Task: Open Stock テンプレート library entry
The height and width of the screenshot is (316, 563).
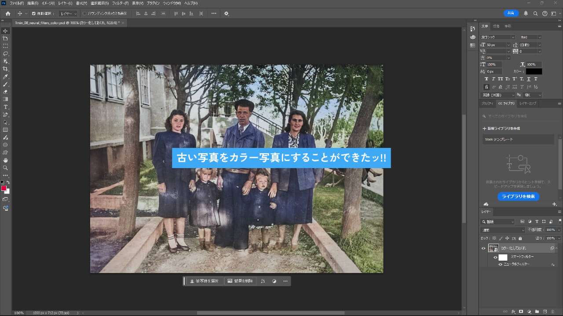Action: pos(518,140)
